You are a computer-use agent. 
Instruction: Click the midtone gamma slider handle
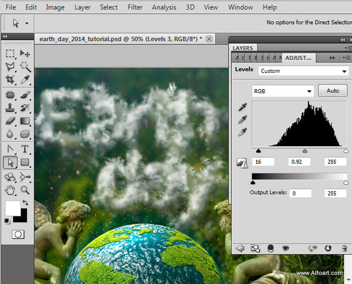304,151
